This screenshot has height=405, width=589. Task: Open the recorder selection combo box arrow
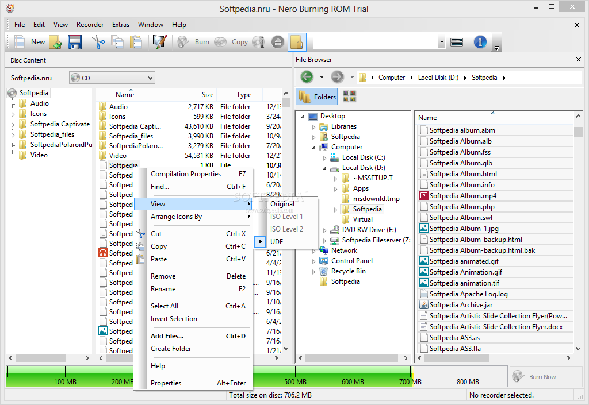click(x=442, y=42)
